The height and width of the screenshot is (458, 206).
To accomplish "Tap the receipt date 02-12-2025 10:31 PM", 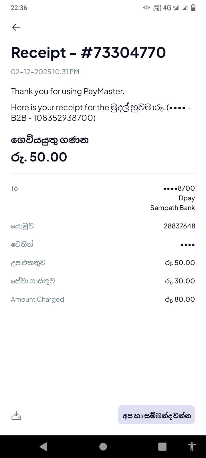I will point(45,72).
